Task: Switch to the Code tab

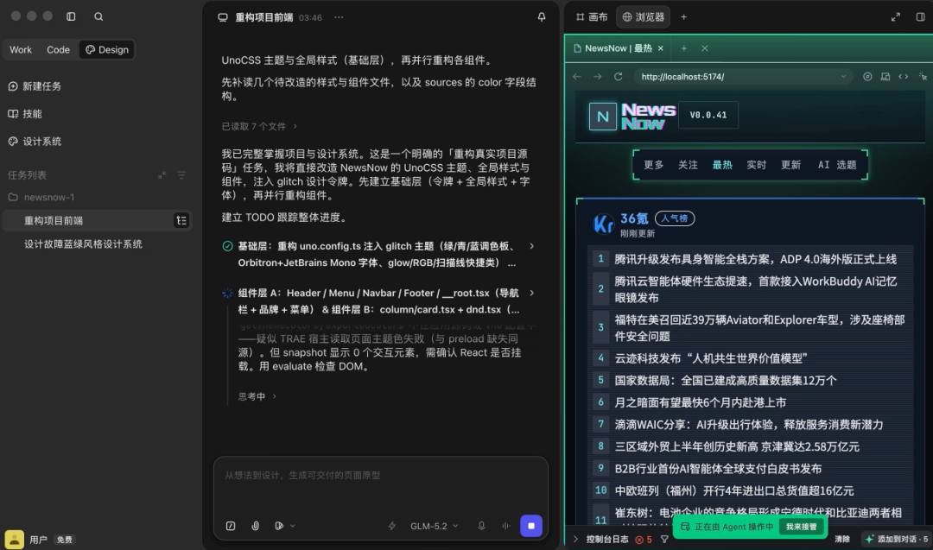Action: click(x=59, y=50)
